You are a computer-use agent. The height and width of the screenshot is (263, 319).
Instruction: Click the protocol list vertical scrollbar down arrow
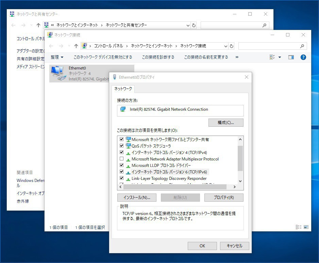coord(240,181)
